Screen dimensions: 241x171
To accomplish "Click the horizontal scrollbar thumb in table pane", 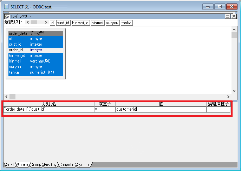I will [12, 97].
